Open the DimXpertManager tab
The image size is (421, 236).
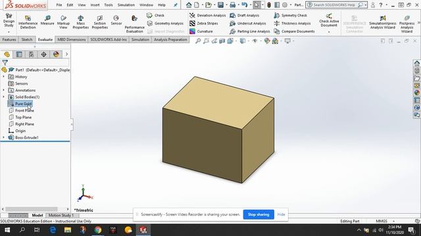coord(43,54)
